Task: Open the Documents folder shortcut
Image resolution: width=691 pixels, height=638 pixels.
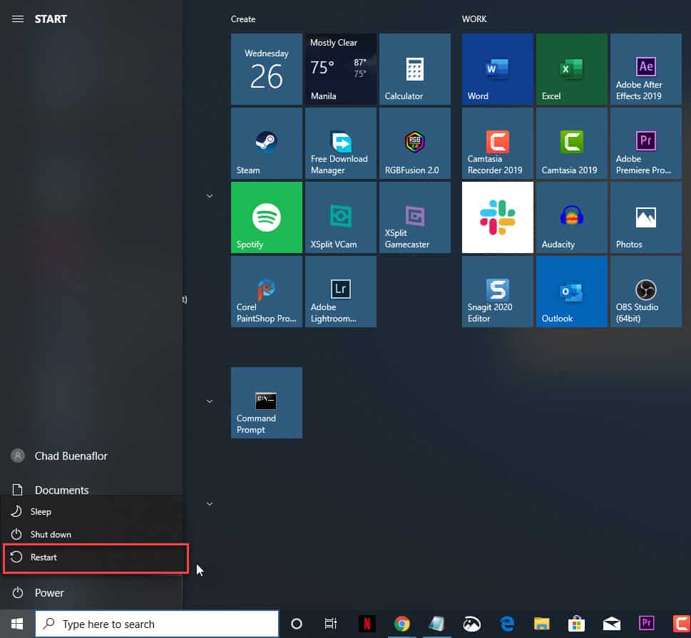Action: coord(91,490)
